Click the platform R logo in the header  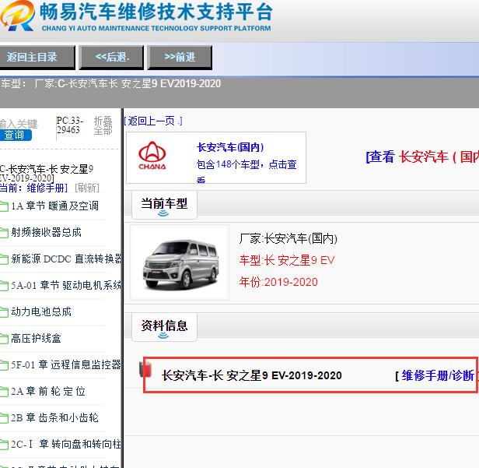click(x=17, y=16)
